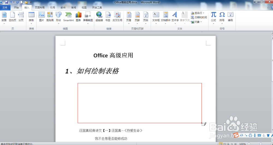Insert a 交叉引用 cross-reference

pos(117,17)
